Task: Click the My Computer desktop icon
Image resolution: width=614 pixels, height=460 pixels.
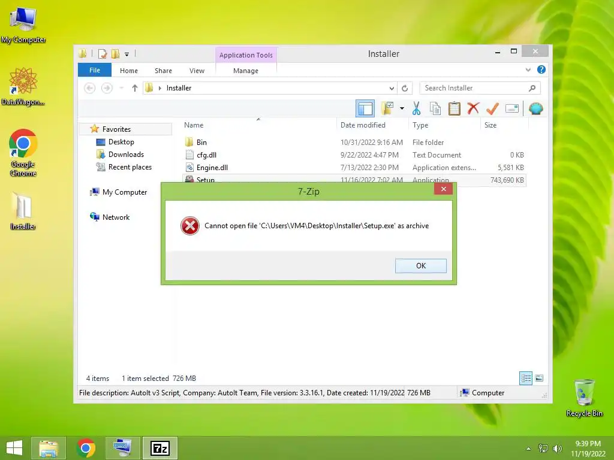Action: tap(23, 24)
